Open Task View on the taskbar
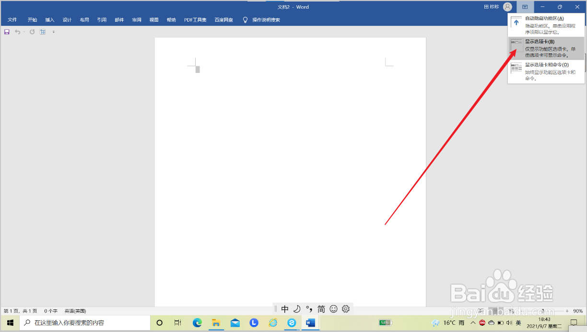587x332 pixels. [x=178, y=323]
